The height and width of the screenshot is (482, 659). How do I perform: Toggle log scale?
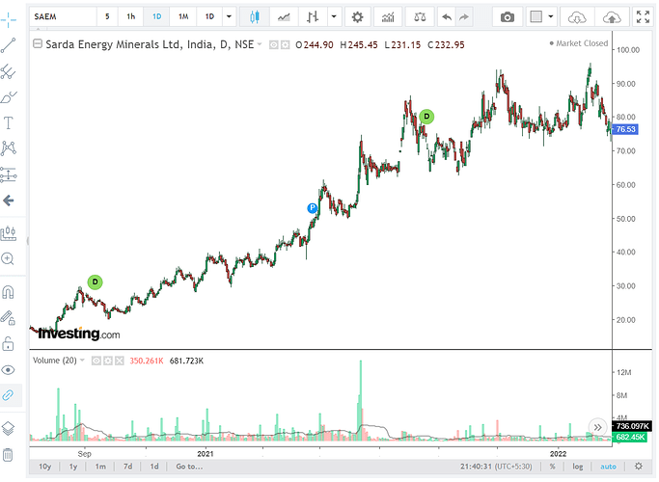[577, 467]
